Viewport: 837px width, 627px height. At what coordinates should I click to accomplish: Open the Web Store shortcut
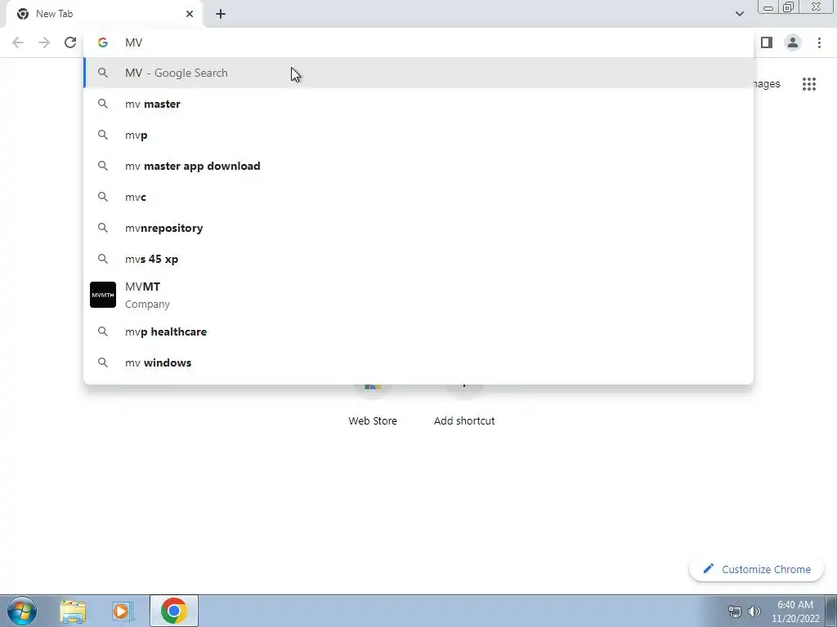(373, 405)
